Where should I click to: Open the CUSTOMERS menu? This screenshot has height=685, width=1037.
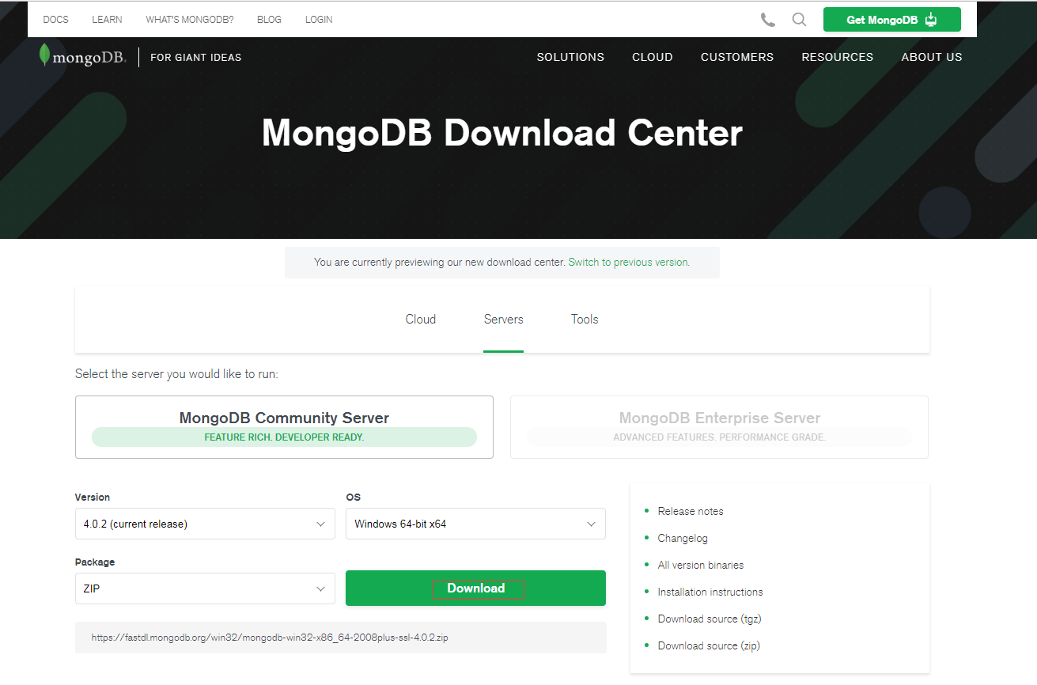point(737,57)
